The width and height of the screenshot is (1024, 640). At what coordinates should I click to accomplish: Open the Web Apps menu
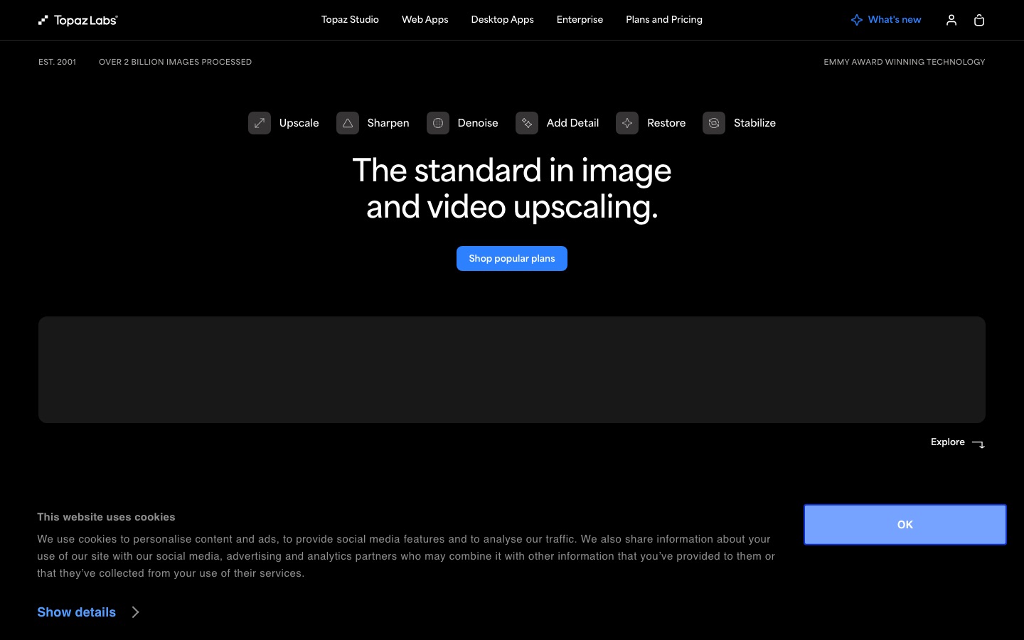tap(425, 20)
